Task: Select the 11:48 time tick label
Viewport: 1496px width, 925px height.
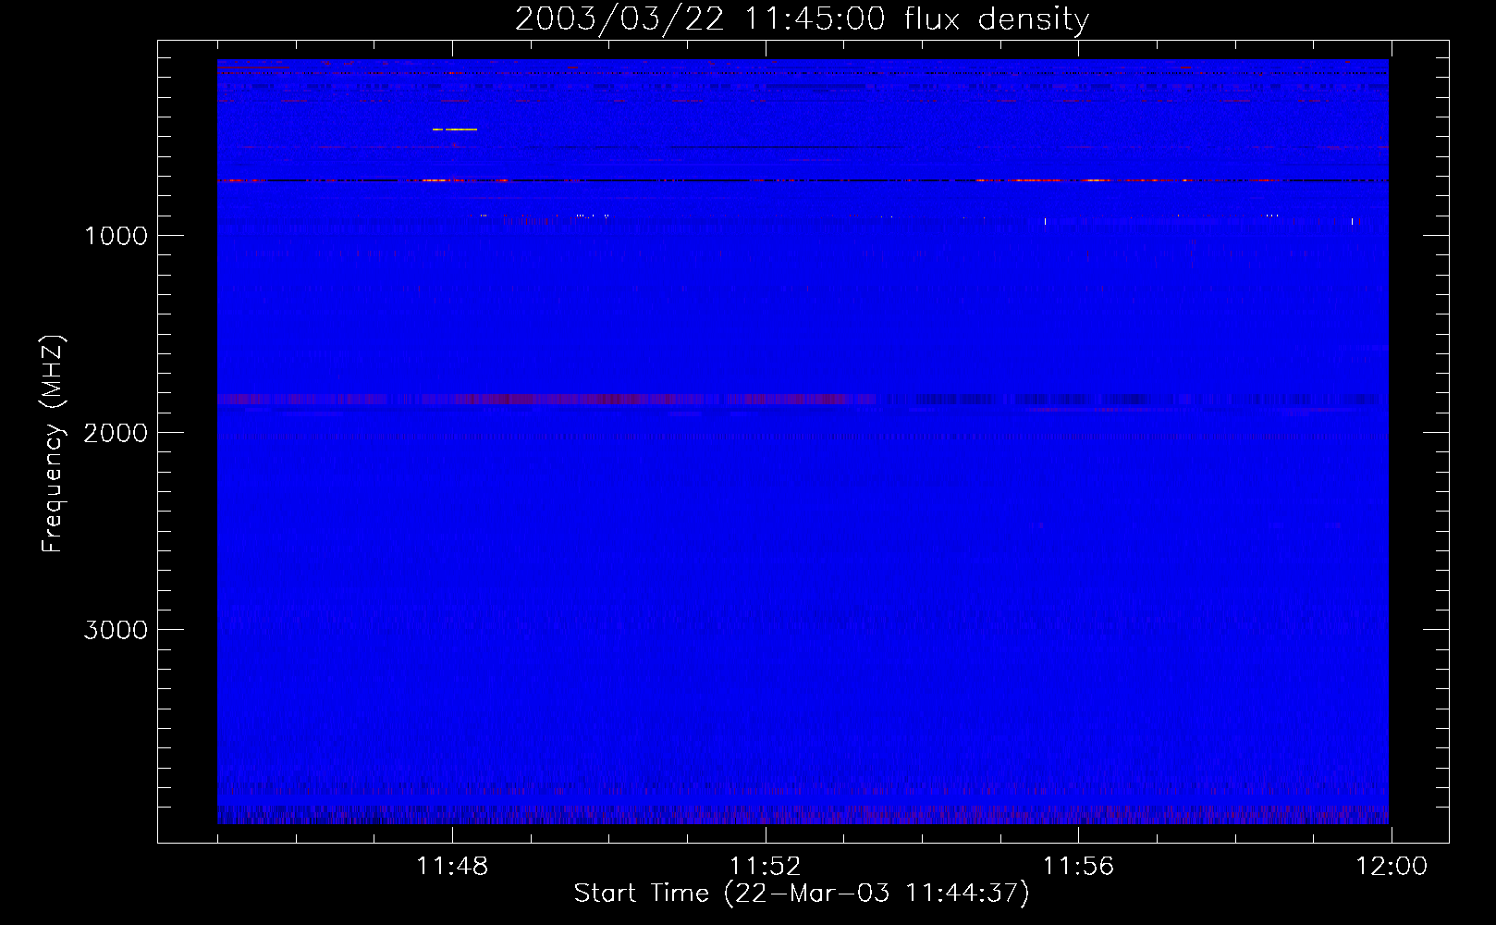Action: (x=452, y=867)
